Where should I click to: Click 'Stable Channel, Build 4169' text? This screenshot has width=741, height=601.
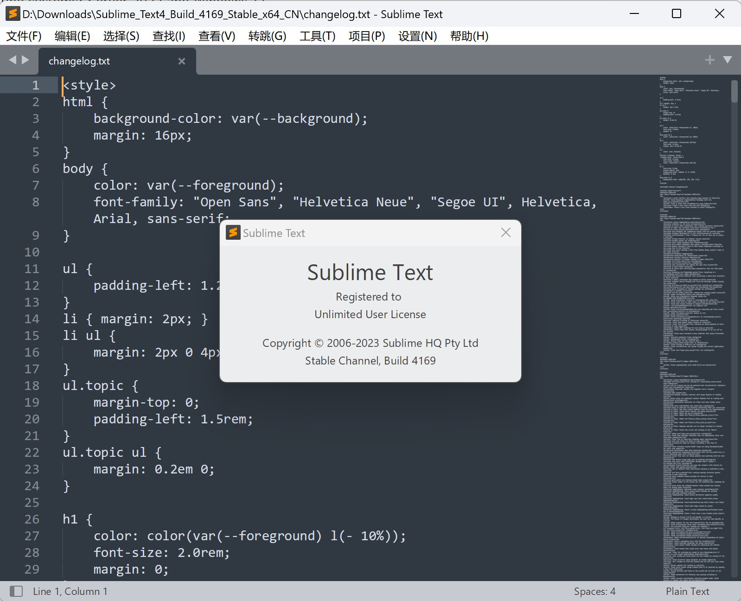pos(370,361)
